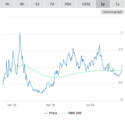Show the 30d price history

point(68,4)
